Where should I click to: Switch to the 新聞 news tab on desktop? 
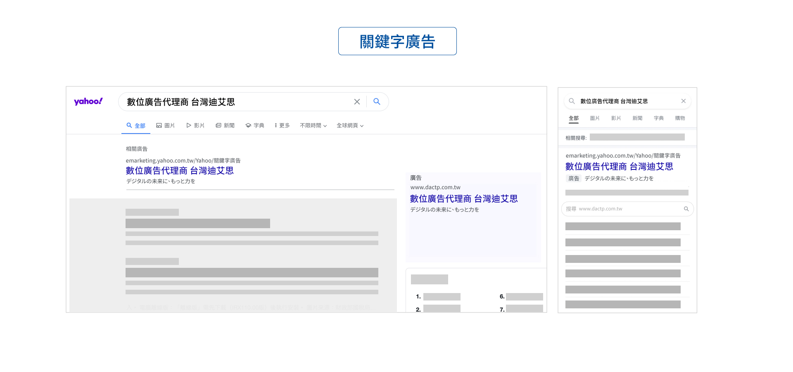coord(225,126)
